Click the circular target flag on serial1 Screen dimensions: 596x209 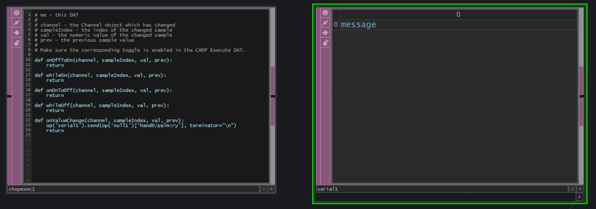coord(325,13)
